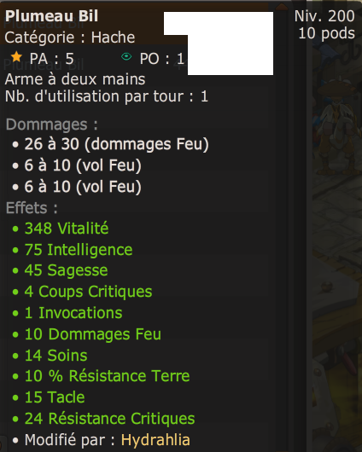This screenshot has height=452, width=362.
Task: Click the 10 % Résistance Terre effect
Action: click(107, 376)
